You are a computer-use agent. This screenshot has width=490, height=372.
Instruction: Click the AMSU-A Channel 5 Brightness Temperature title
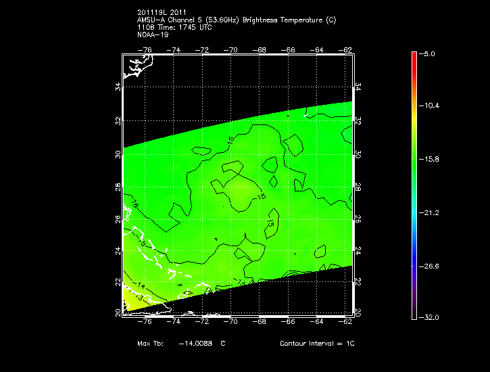[236, 20]
